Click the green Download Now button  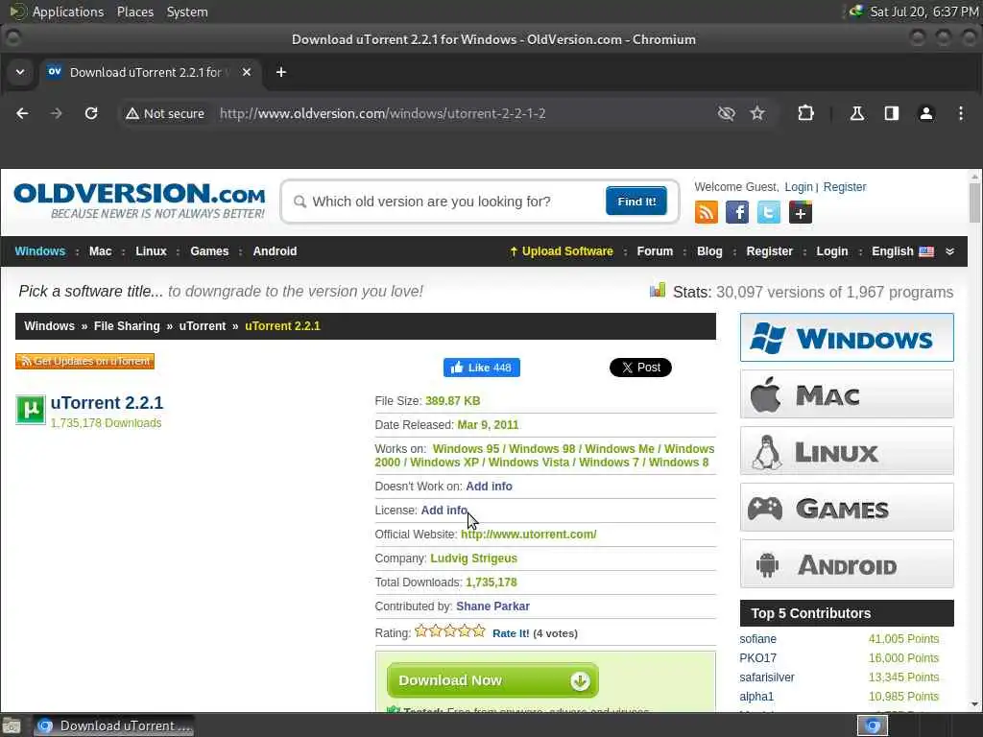pos(492,680)
